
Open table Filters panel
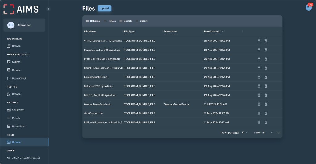(110, 21)
